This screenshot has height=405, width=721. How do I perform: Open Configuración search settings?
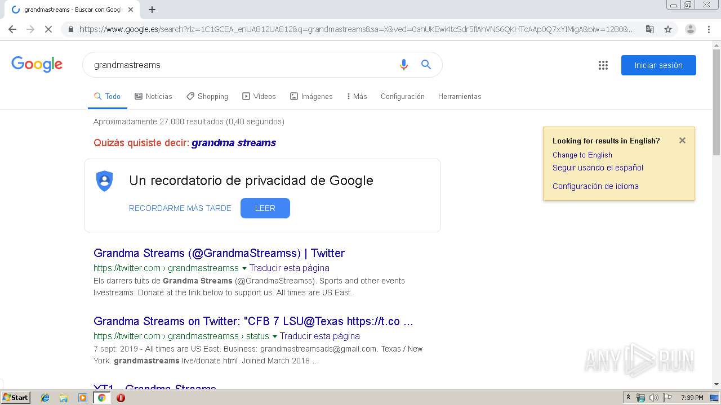(403, 96)
